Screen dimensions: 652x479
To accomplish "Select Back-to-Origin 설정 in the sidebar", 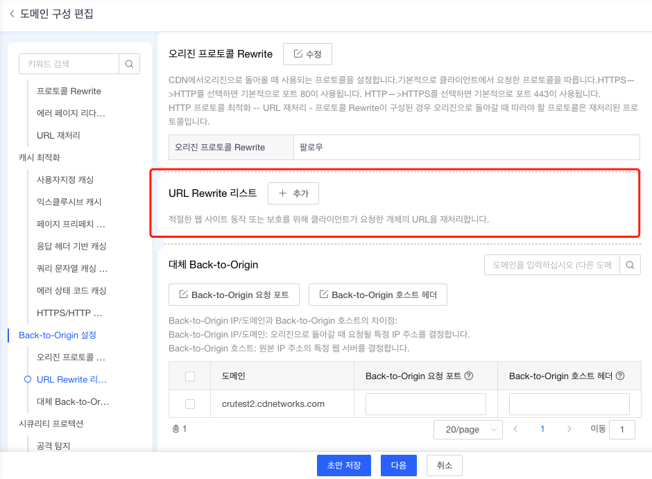I will point(58,335).
